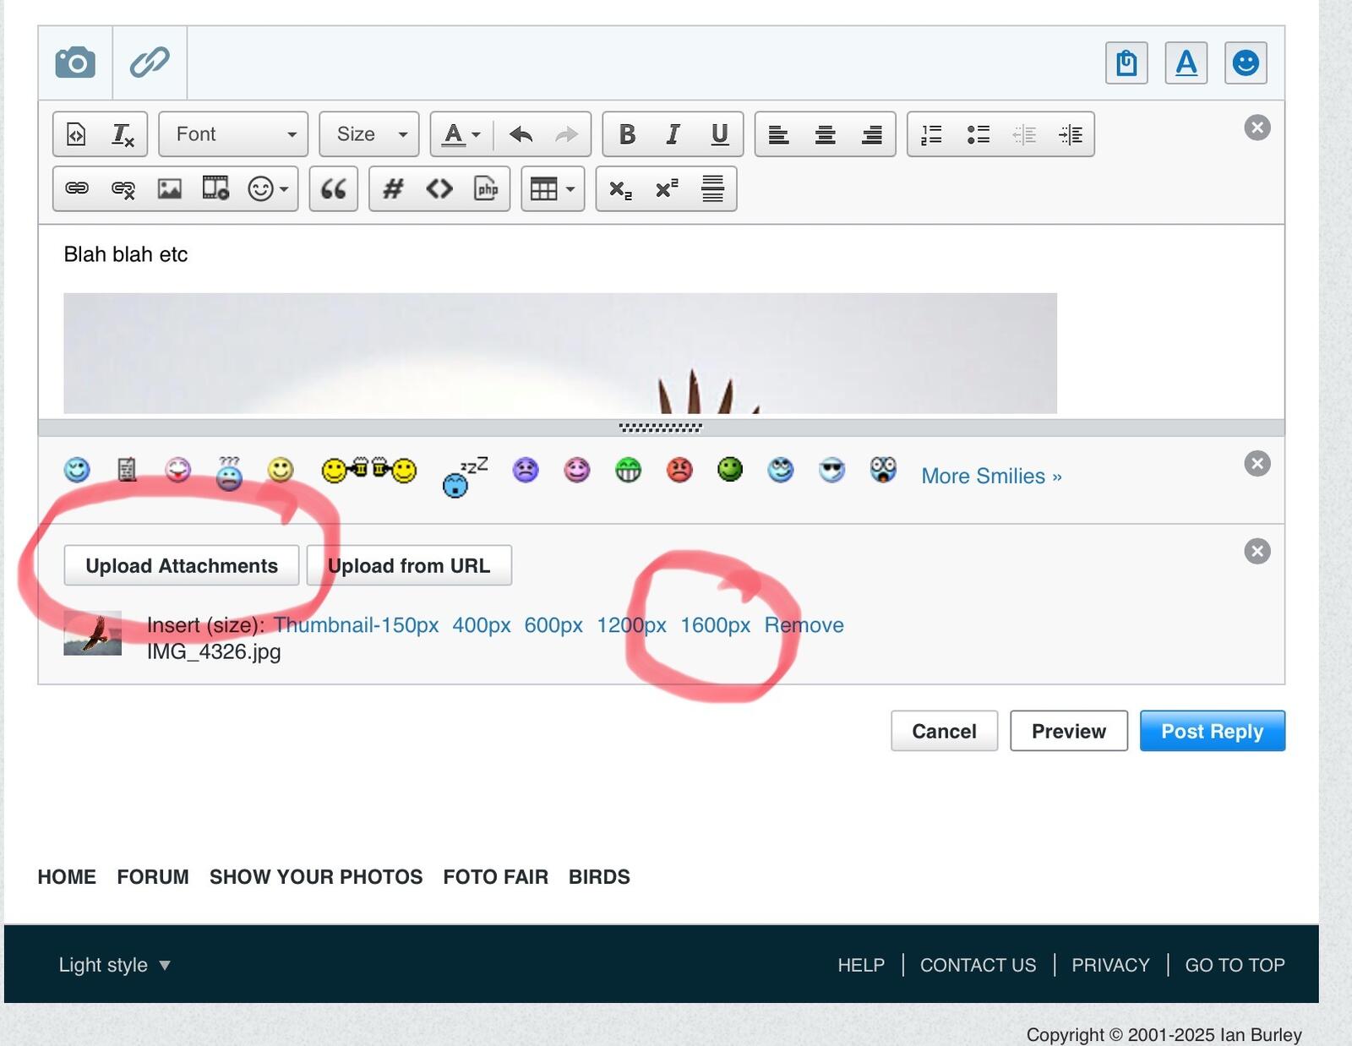Click the Quote block icon
The width and height of the screenshot is (1352, 1046).
tap(333, 188)
